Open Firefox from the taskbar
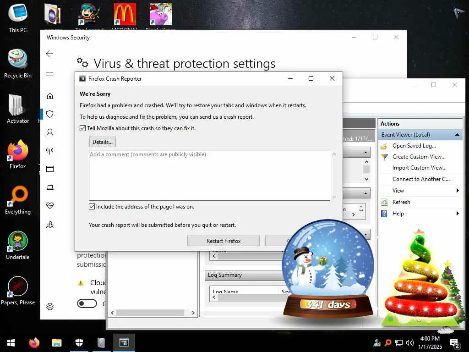Screen dimensions: 469x352 [x=34, y=343]
